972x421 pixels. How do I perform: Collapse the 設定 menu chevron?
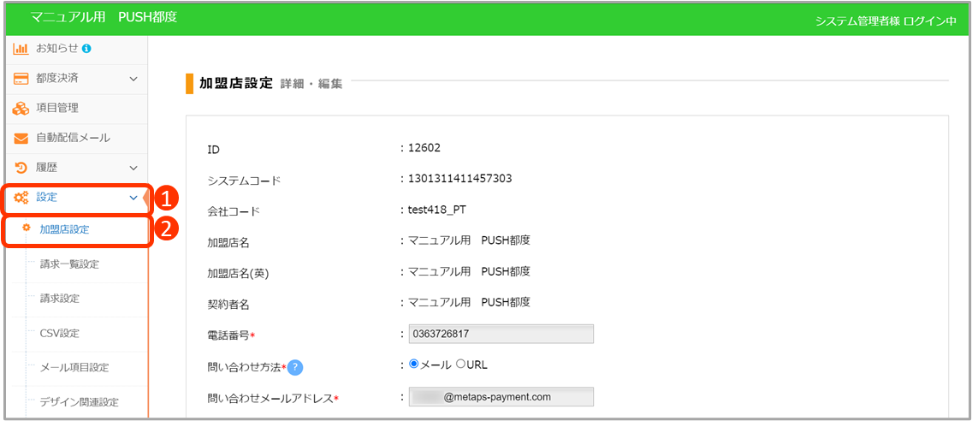point(133,199)
